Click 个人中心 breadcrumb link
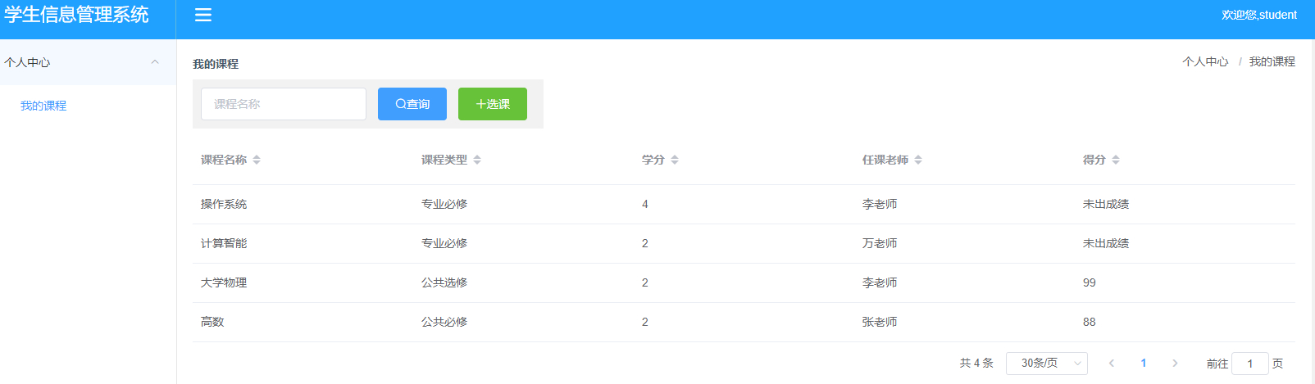 1205,61
